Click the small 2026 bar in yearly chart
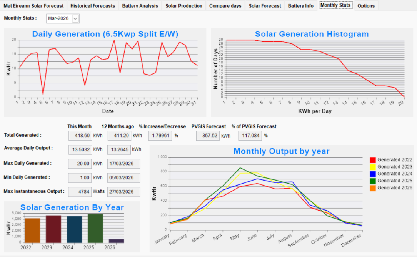The width and height of the screenshot is (417, 257). [117, 241]
